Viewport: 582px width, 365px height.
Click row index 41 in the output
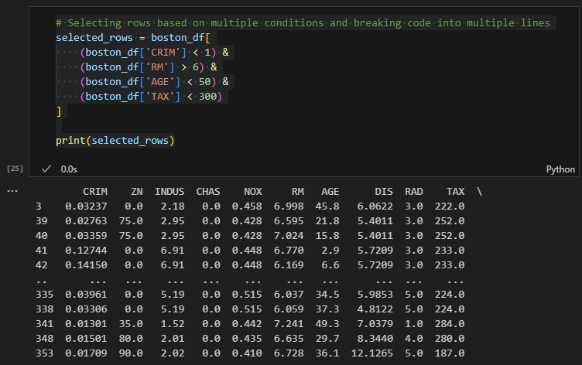click(42, 251)
